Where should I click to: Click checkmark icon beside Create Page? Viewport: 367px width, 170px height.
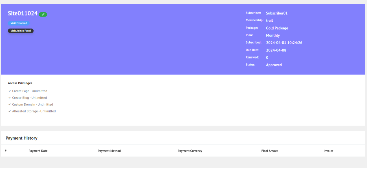pos(10,91)
